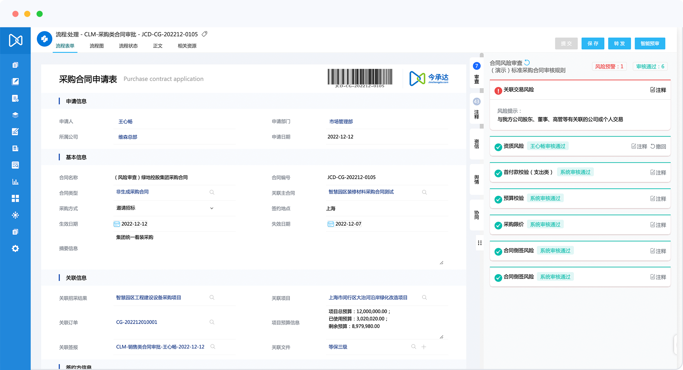Click search icon in 合同类型 field

[x=212, y=192]
